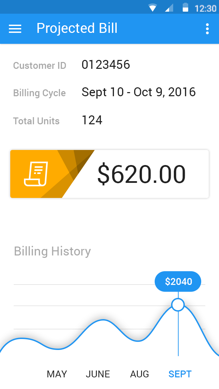This screenshot has height=389, width=219.
Task: Select the highlighted SEPT month label
Action: [180, 374]
